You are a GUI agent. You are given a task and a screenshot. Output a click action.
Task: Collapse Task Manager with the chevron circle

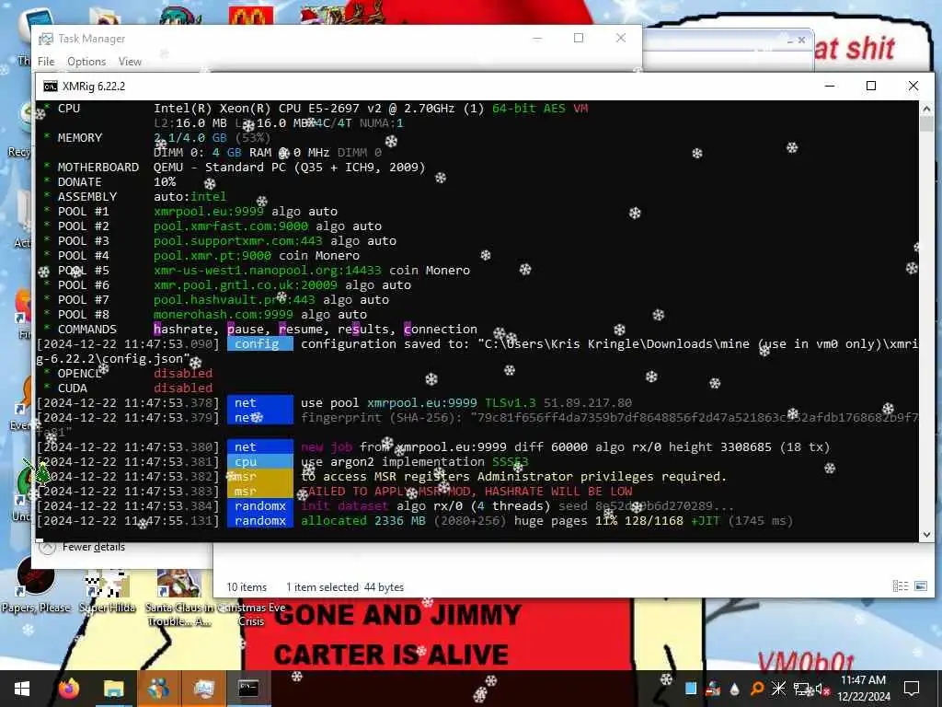pos(48,546)
